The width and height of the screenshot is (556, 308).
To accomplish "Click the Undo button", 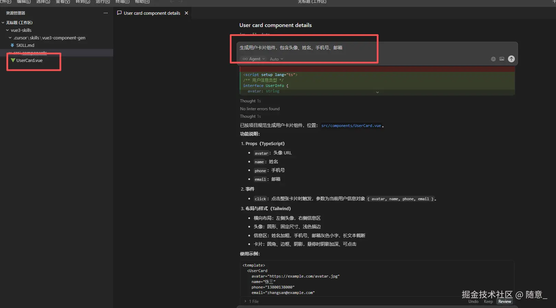I will (473, 301).
